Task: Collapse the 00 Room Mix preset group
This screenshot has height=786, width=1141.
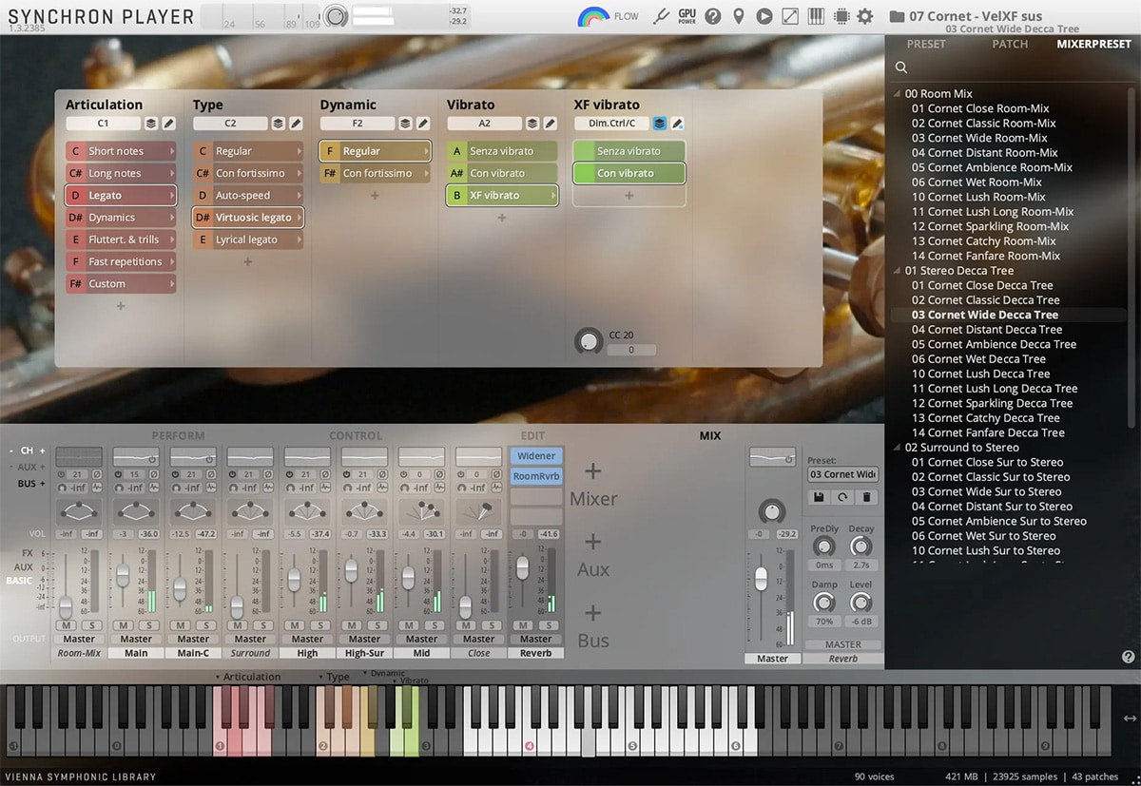Action: (898, 94)
